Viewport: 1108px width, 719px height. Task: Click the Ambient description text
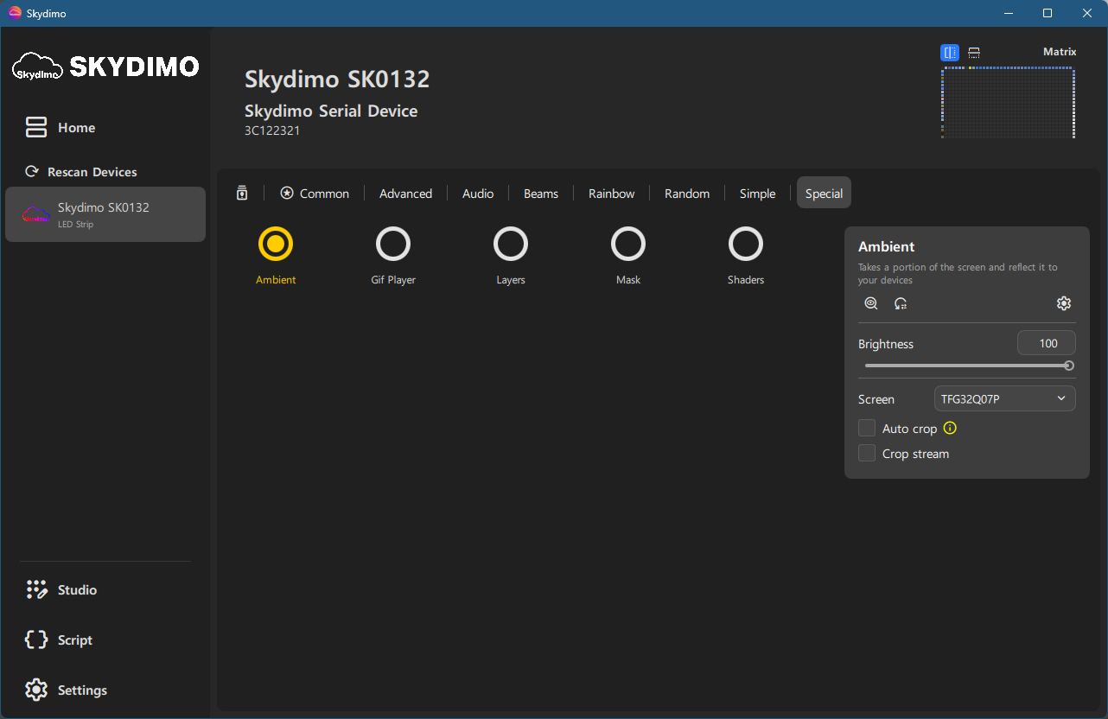[x=958, y=273]
